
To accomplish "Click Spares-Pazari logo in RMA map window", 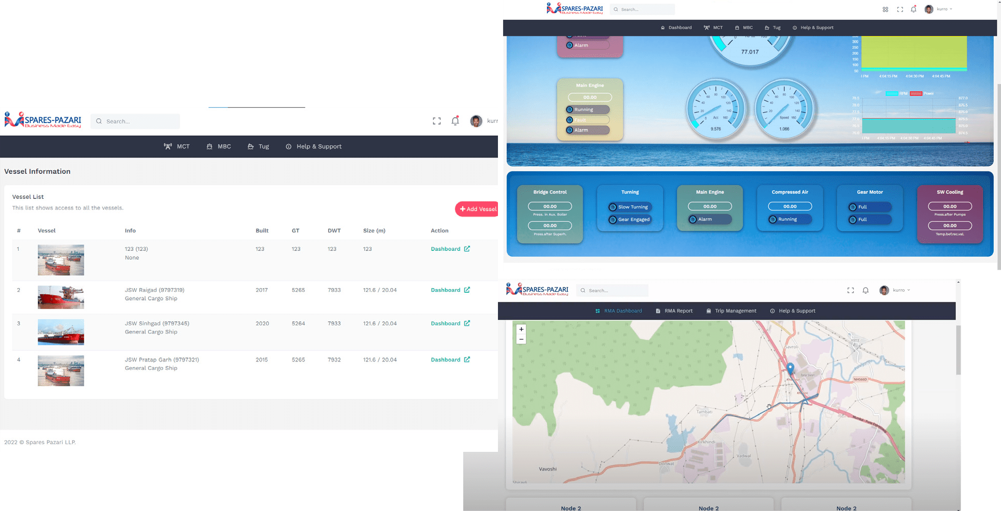I will [537, 289].
